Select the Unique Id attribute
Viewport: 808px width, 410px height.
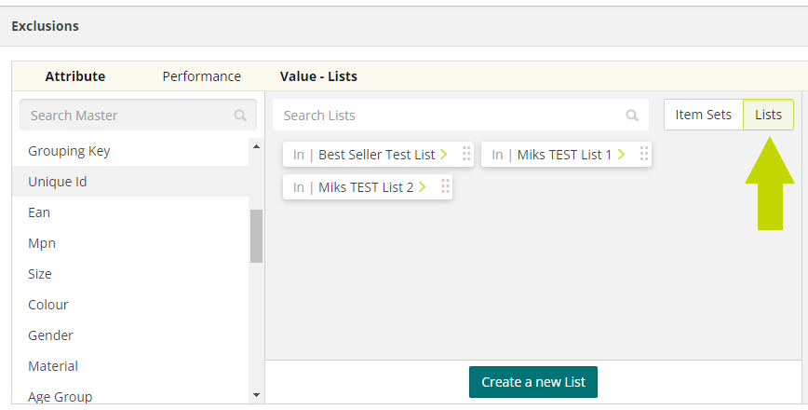(130, 182)
